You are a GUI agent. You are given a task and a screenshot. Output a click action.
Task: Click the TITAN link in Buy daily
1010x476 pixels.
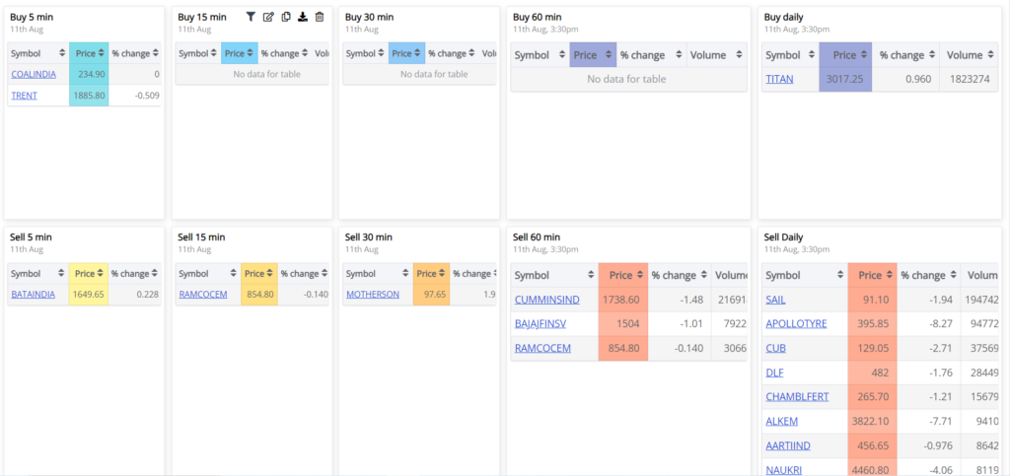778,79
